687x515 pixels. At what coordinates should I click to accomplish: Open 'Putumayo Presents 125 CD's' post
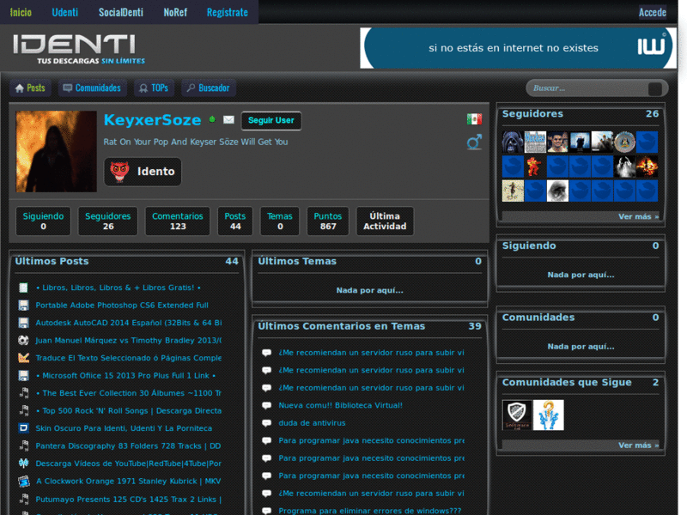[128, 500]
